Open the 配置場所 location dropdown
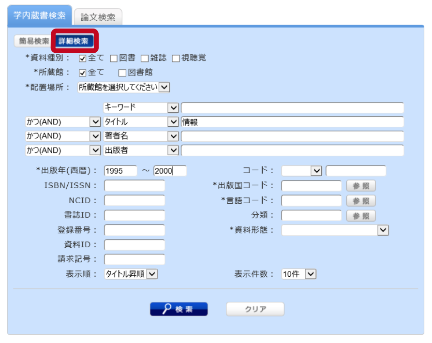The height and width of the screenshot is (343, 432). coord(123,88)
